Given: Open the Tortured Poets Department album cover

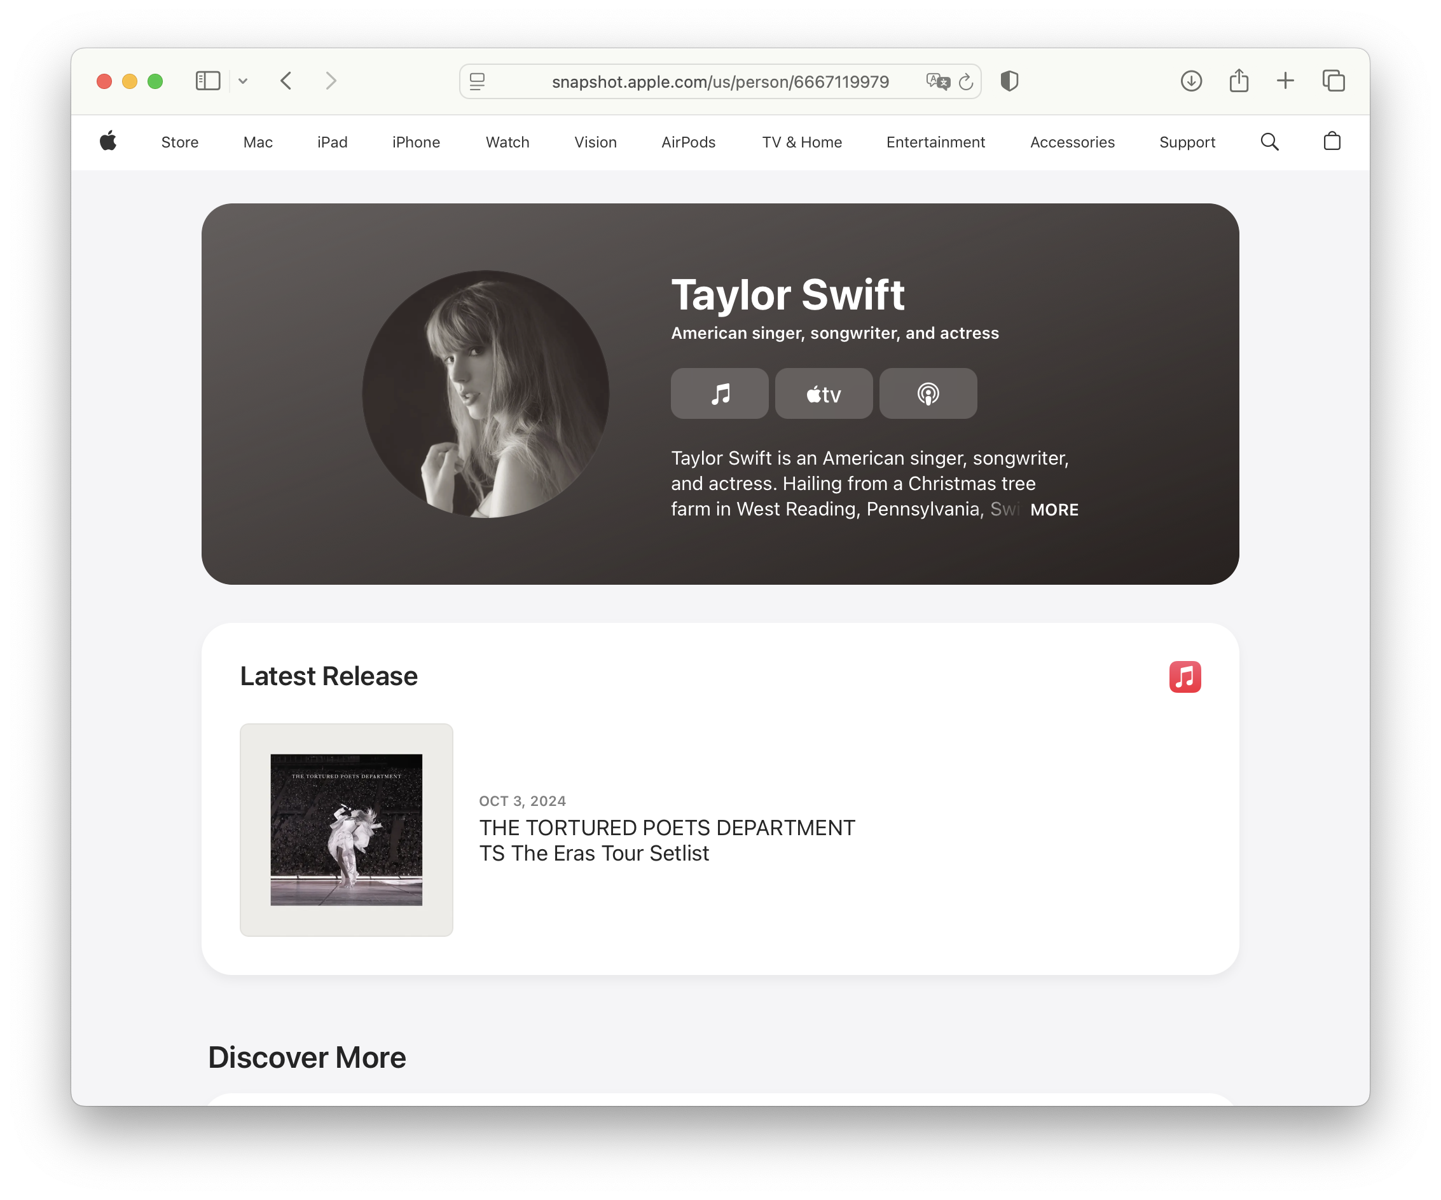Looking at the screenshot, I should coord(347,829).
